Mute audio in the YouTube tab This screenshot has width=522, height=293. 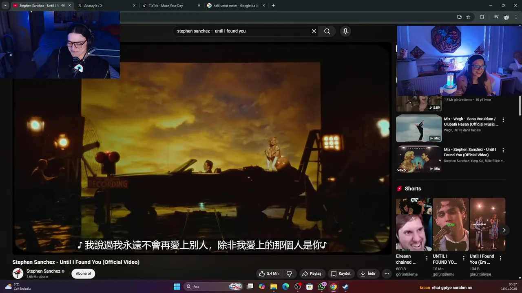coord(63,6)
